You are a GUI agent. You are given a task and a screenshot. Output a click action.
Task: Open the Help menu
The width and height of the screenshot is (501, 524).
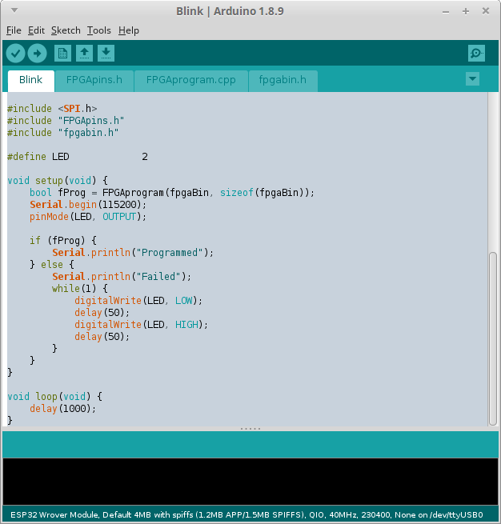coord(129,30)
